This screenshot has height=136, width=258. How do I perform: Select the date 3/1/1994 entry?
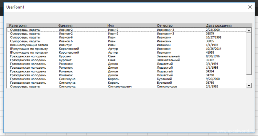click(212, 64)
